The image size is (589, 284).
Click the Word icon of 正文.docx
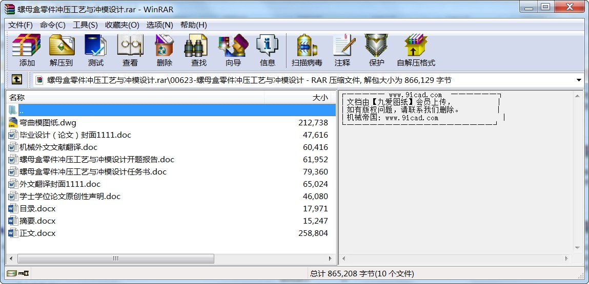click(13, 233)
